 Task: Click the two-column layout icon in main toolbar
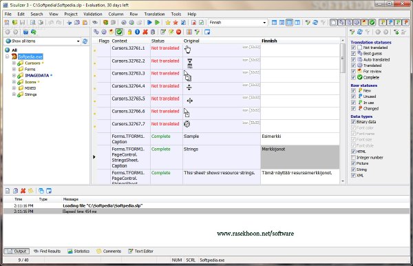coord(297,23)
